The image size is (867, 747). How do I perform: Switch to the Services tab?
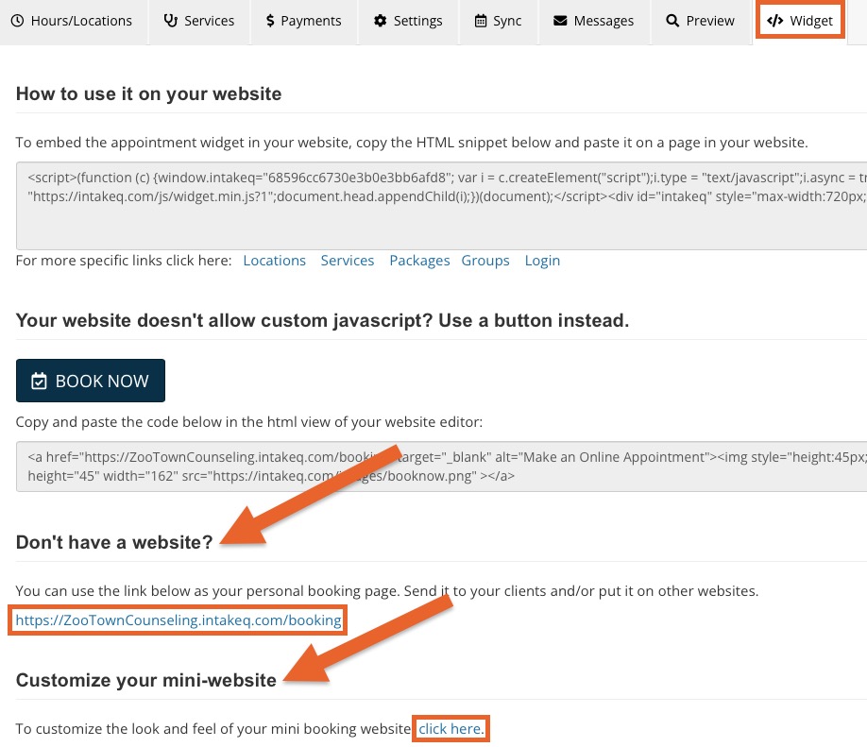coord(199,21)
